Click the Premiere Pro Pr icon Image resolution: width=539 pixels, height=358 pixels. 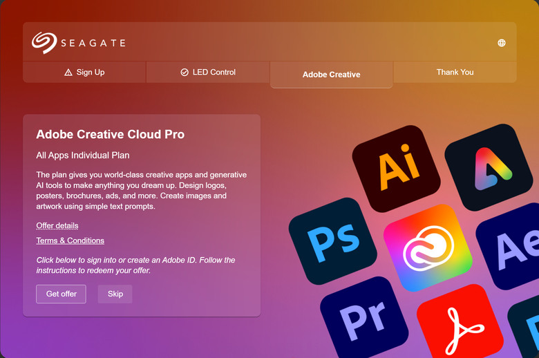[x=364, y=318]
